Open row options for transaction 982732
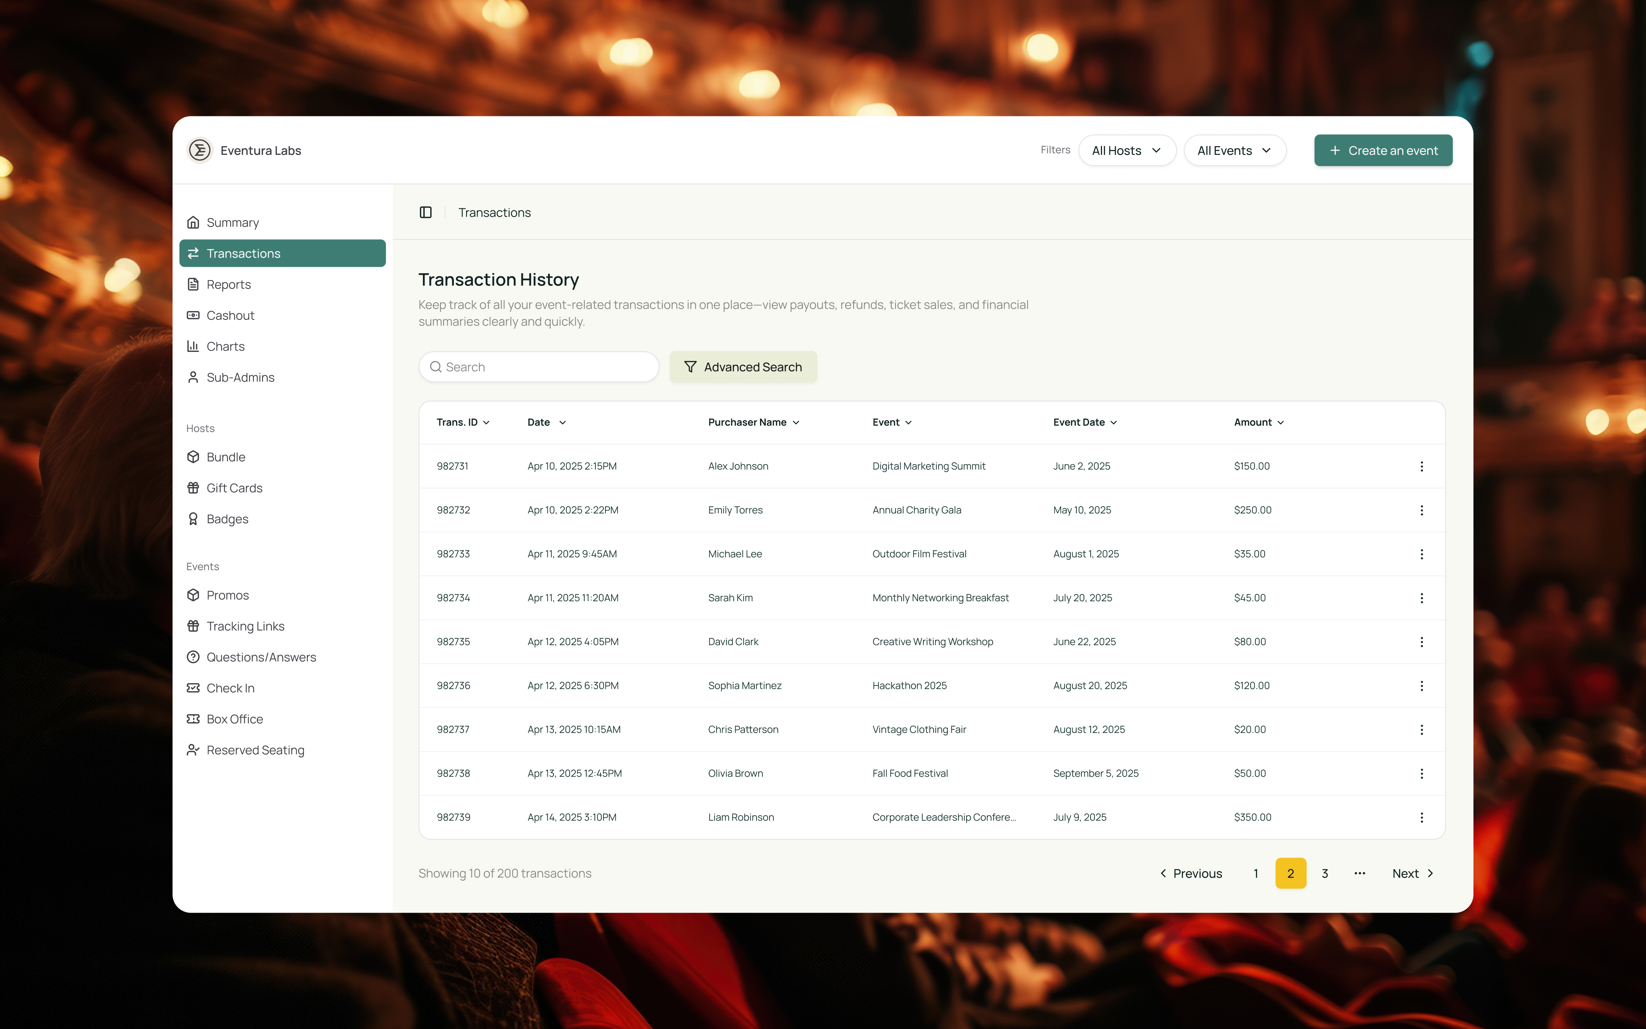The height and width of the screenshot is (1029, 1646). pyautogui.click(x=1422, y=510)
